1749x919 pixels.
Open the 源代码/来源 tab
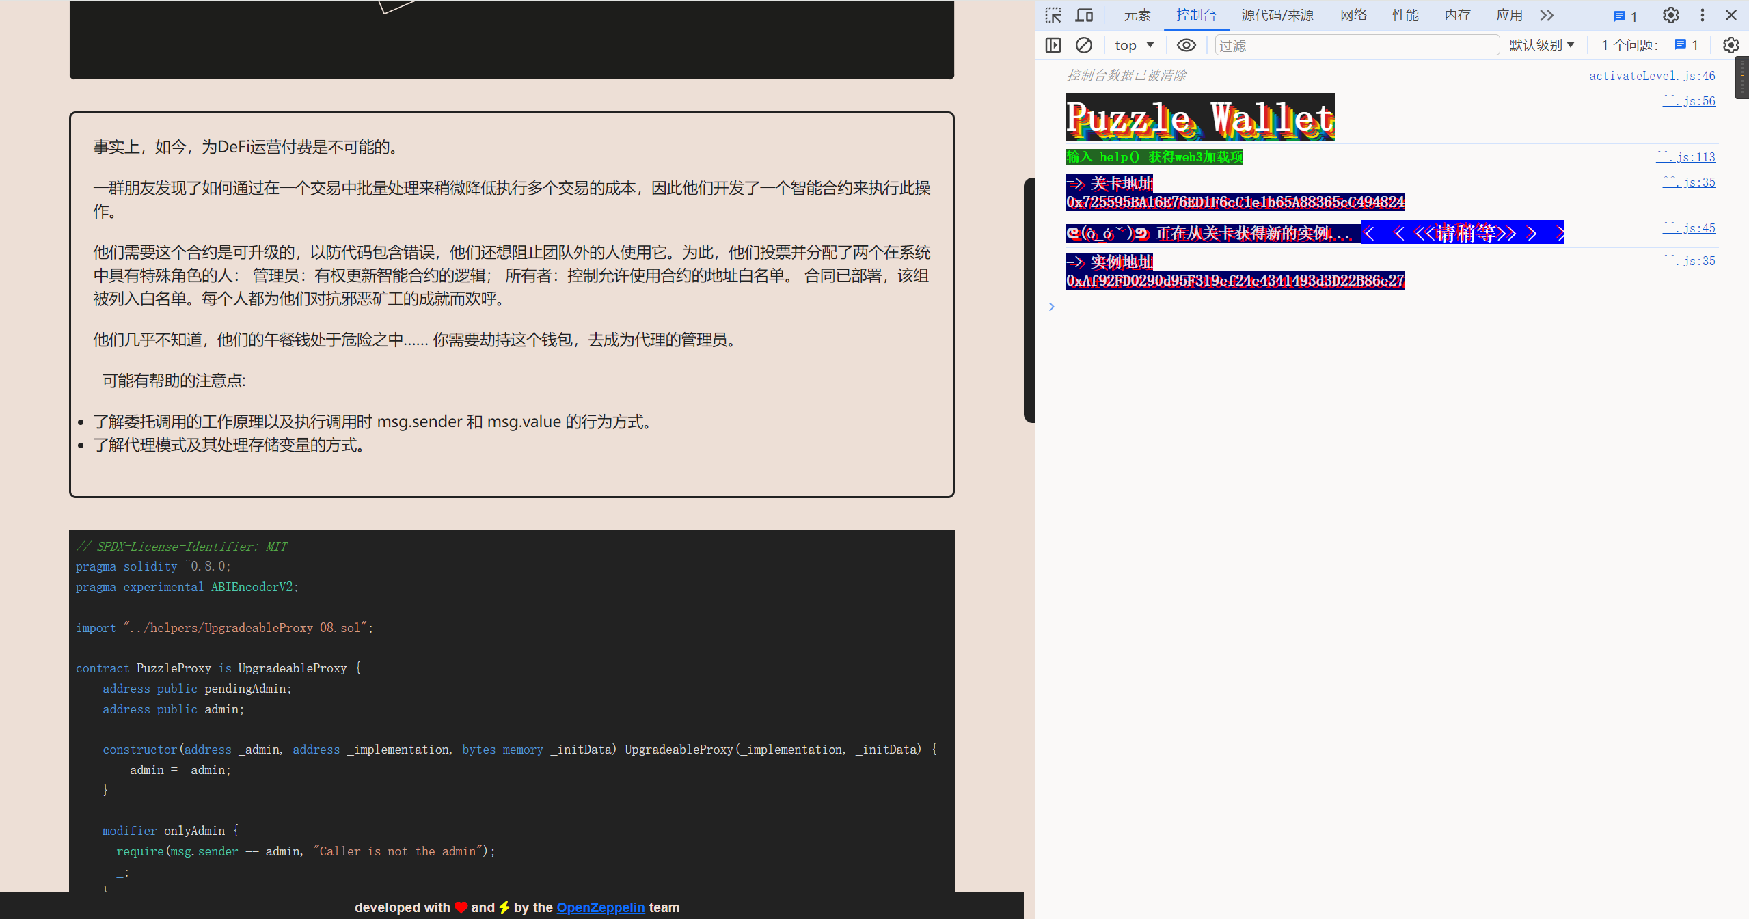[x=1277, y=15]
